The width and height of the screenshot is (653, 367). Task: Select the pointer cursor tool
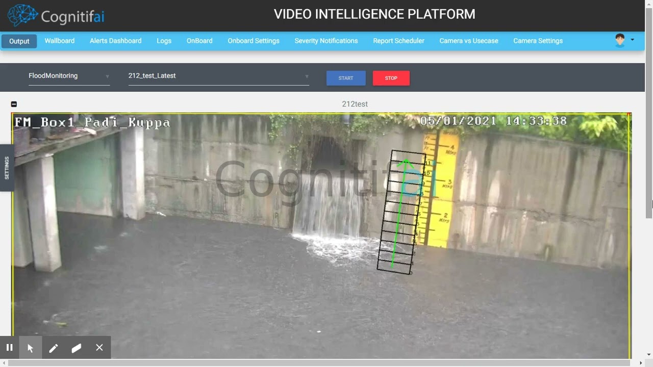(x=30, y=348)
